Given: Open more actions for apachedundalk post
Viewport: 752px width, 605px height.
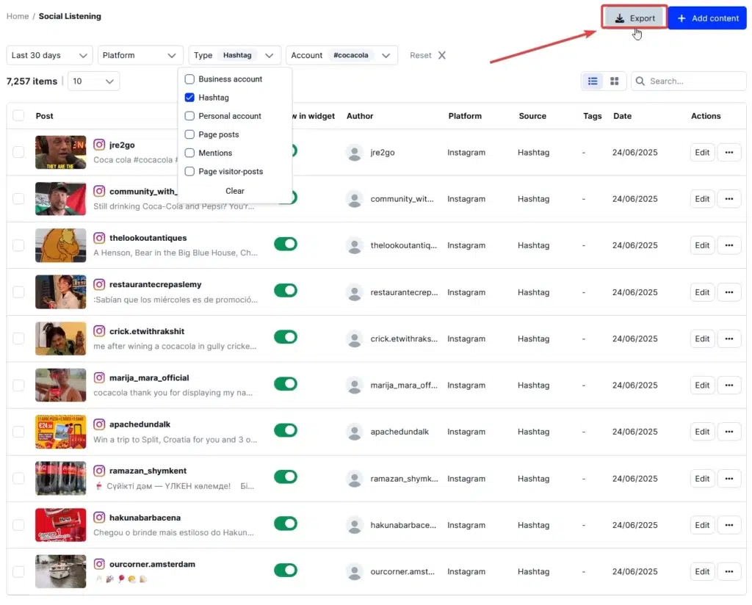Looking at the screenshot, I should click(729, 432).
